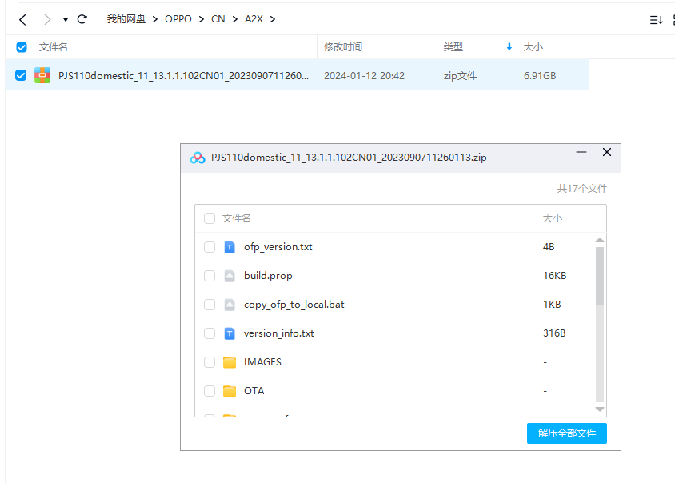The width and height of the screenshot is (675, 483).
Task: Click 文件名 header in zip preview dialog
Action: [237, 218]
